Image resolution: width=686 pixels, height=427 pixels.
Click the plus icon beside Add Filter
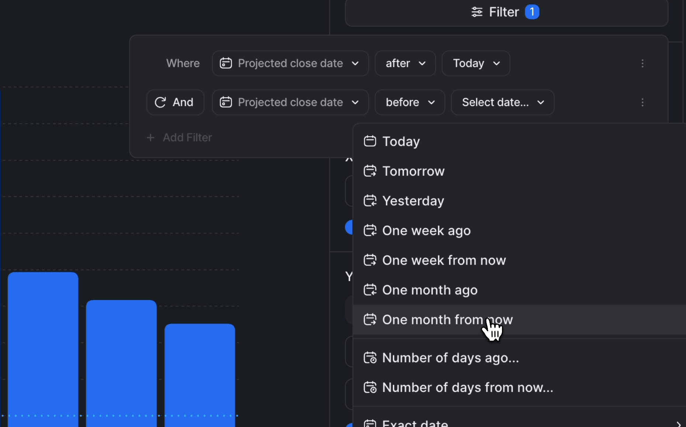150,138
